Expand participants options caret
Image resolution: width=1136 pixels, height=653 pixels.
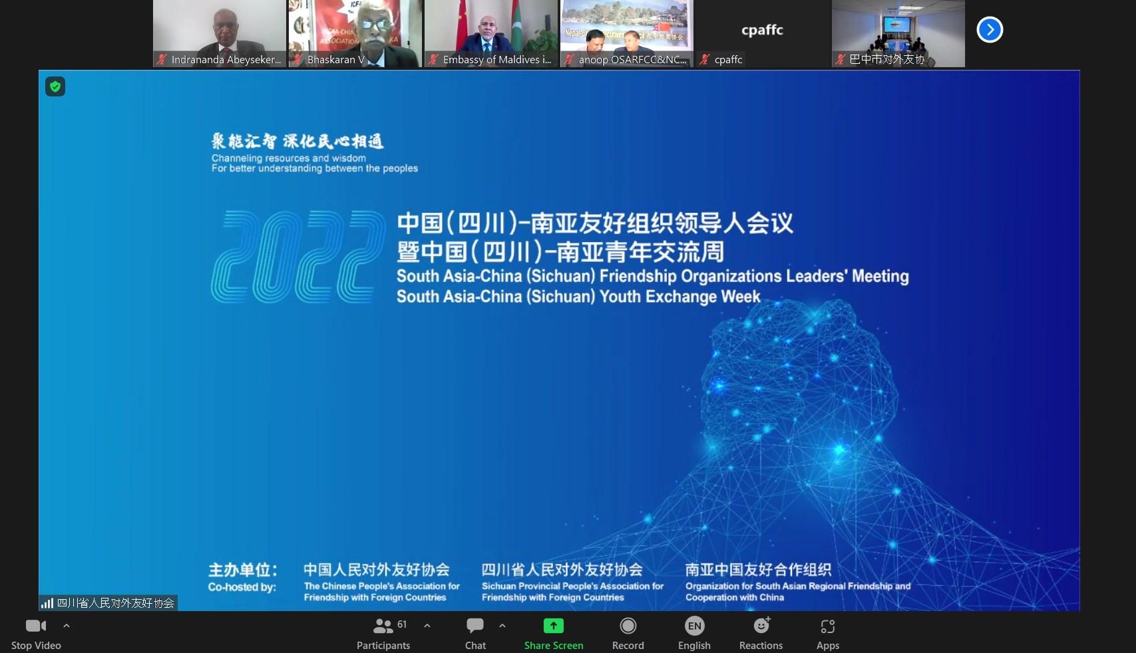click(x=427, y=626)
